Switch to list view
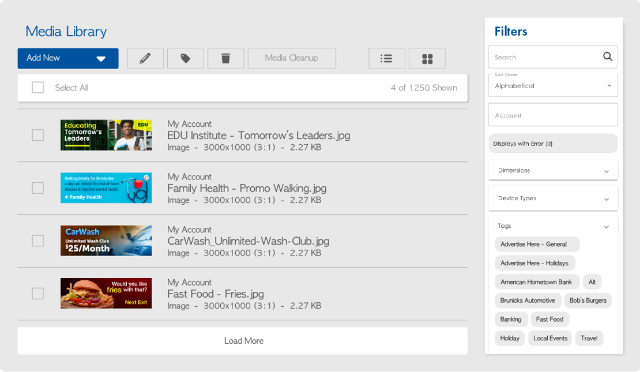This screenshot has height=372, width=640. coord(386,58)
